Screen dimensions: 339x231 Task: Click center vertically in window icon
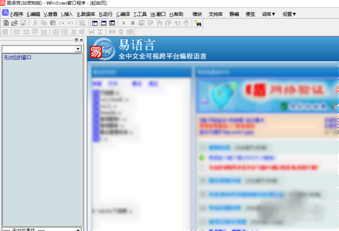tap(65, 32)
